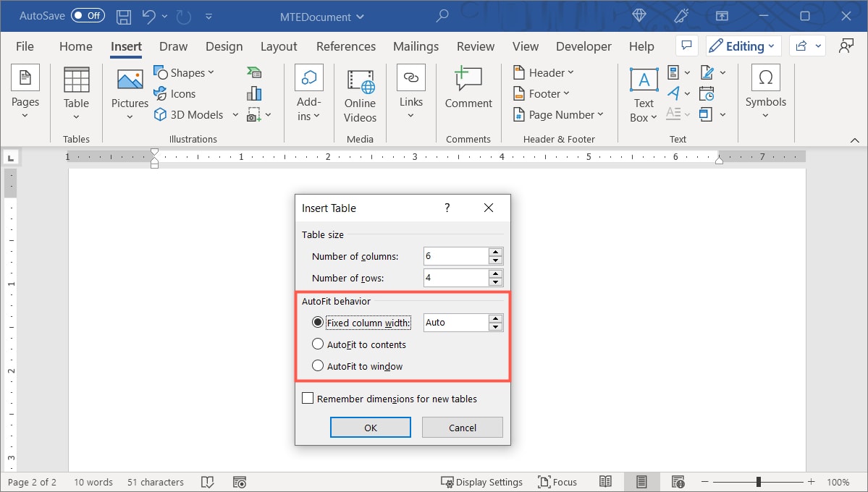Open the Add-ins gallery
Viewport: 868px width, 492px height.
[308, 93]
